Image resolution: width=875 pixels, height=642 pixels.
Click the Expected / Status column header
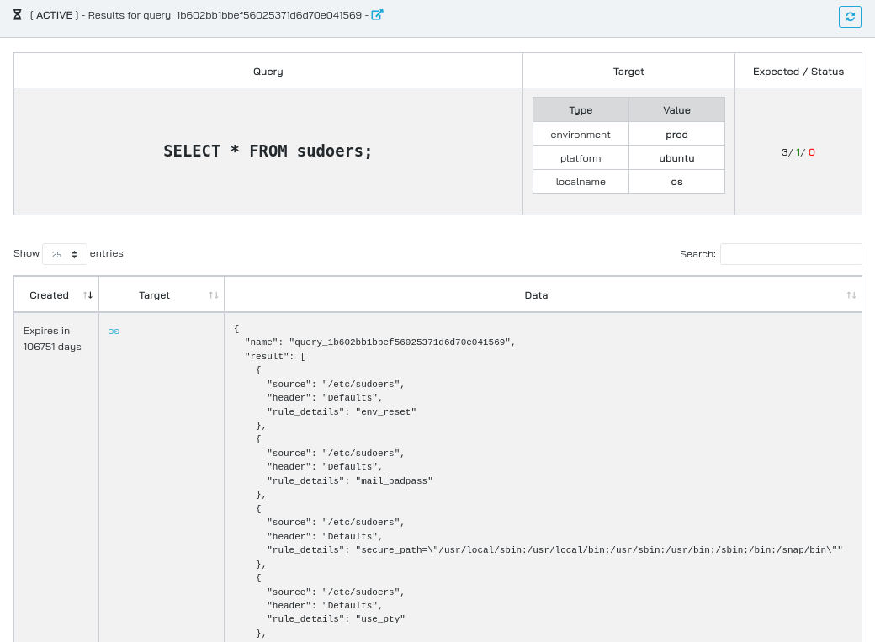(x=798, y=71)
